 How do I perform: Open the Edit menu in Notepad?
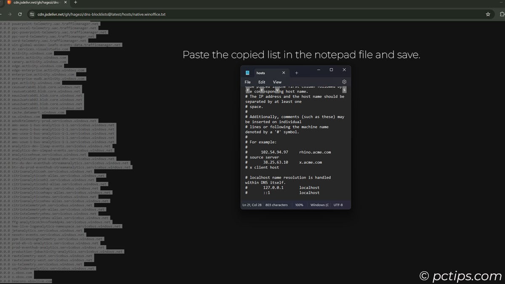pyautogui.click(x=262, y=82)
